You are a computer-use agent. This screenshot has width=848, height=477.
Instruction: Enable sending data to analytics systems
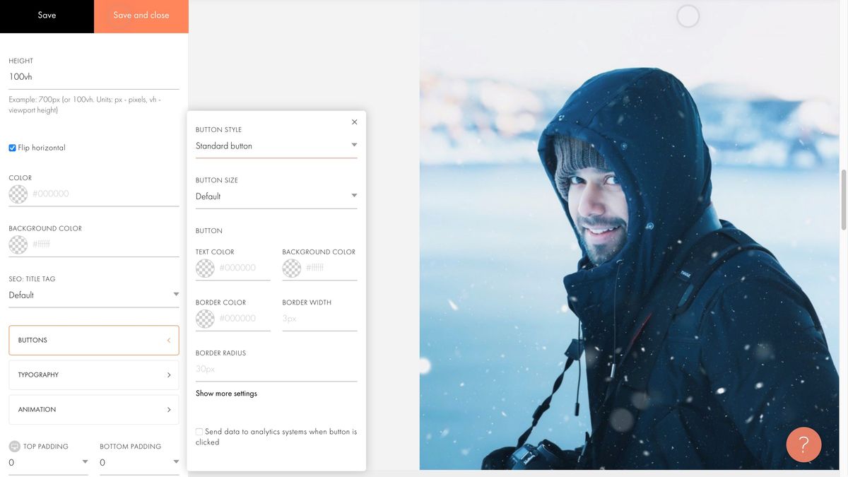pos(199,431)
